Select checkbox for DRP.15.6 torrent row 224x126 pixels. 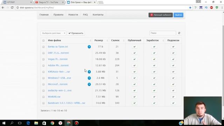pyautogui.click(x=43, y=53)
